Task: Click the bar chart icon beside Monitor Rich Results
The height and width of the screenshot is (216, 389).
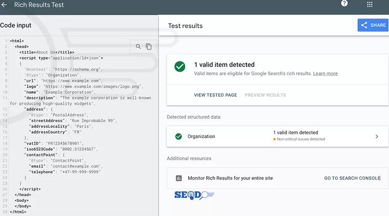Action: 179,178
